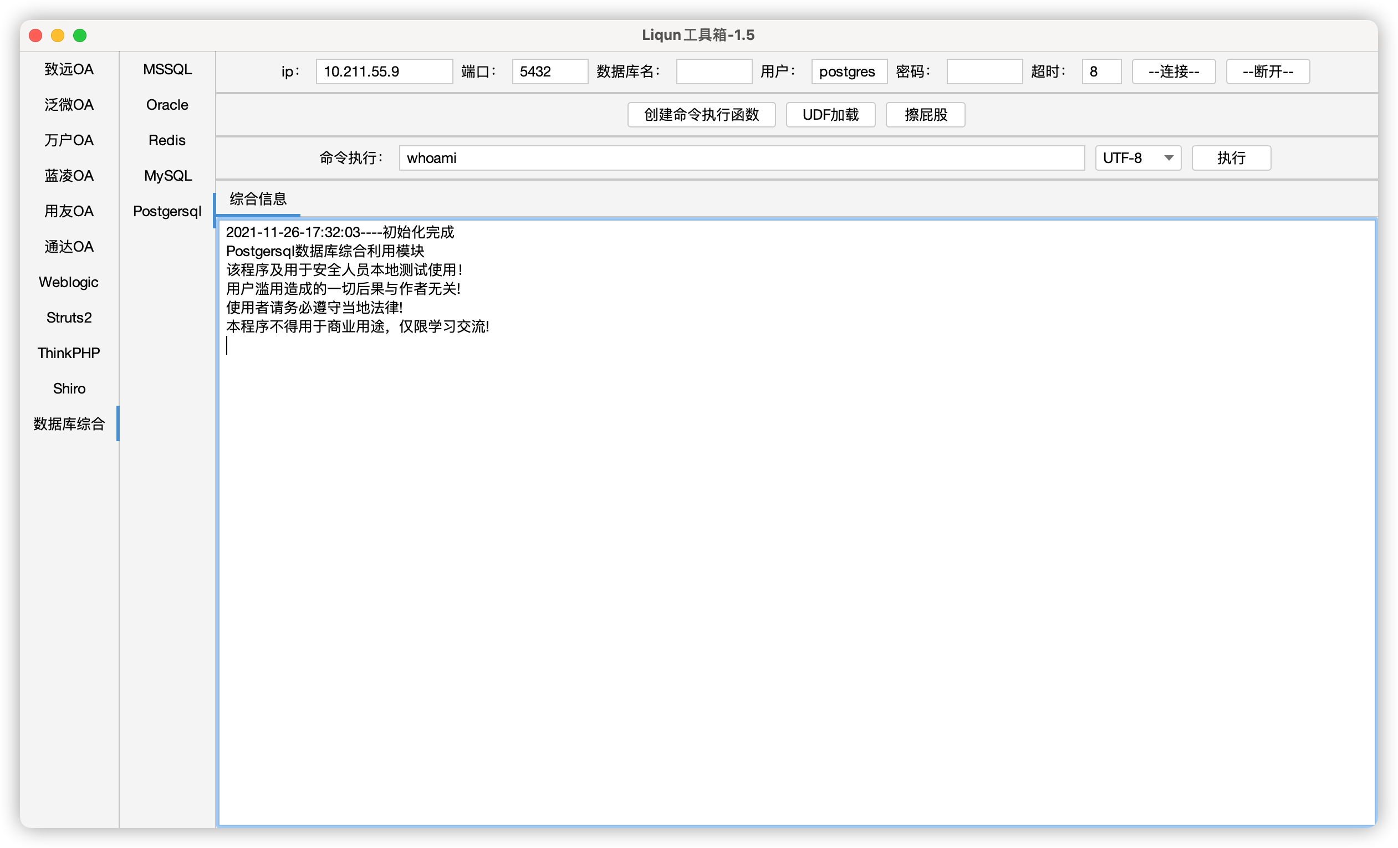
Task: Click the 综合信息 tab
Action: [x=258, y=199]
